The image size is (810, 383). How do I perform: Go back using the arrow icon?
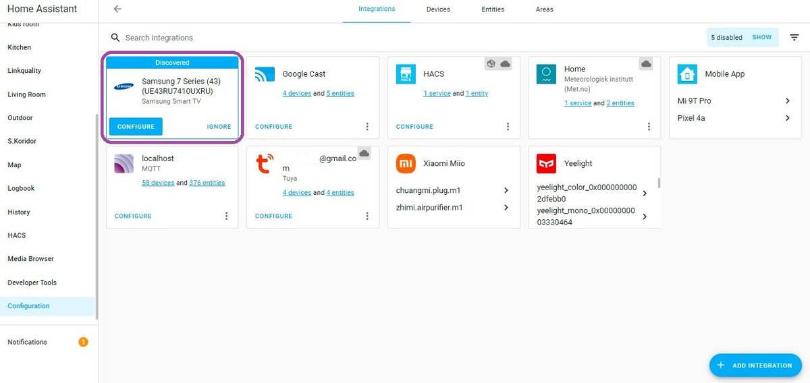tap(117, 9)
